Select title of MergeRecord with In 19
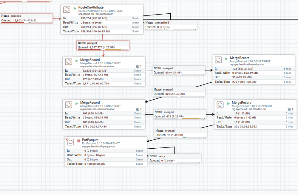The height and width of the screenshot is (195, 298). pyautogui.click(x=241, y=103)
